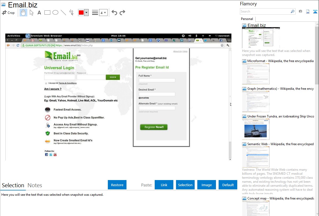319x216 pixels.
Task: Click the Restore button
Action: point(117,185)
